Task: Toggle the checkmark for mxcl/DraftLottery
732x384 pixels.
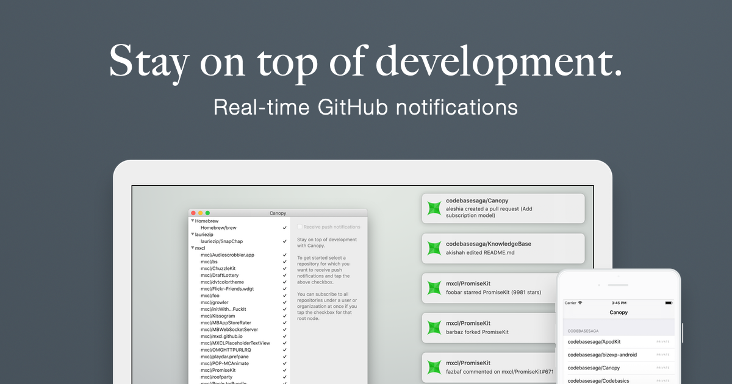Action: tap(285, 276)
